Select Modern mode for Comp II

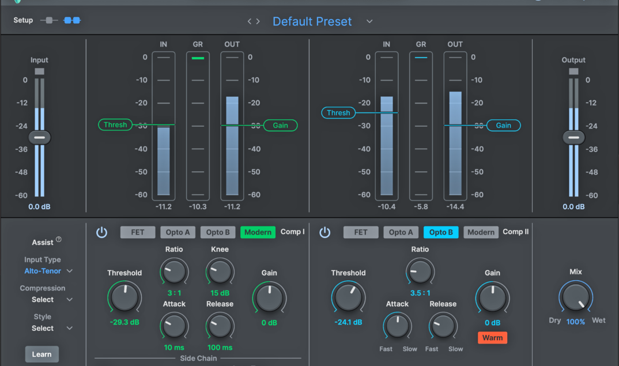481,232
